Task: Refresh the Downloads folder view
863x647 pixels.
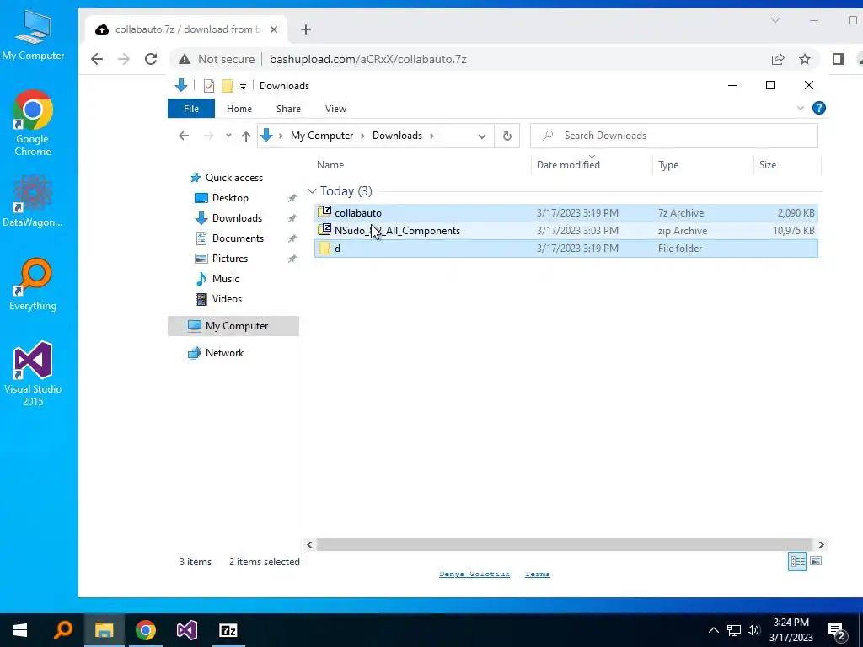Action: tap(507, 136)
